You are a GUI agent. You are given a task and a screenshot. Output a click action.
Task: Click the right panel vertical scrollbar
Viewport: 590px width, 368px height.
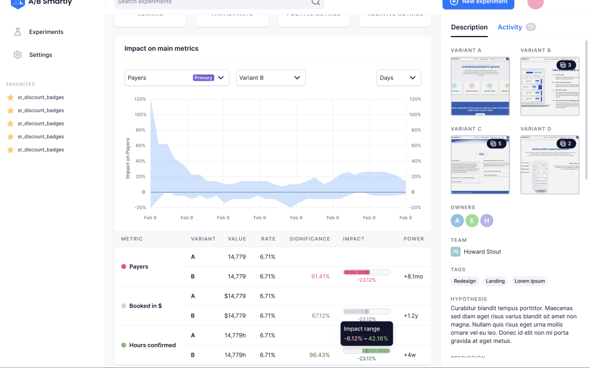[x=586, y=110]
